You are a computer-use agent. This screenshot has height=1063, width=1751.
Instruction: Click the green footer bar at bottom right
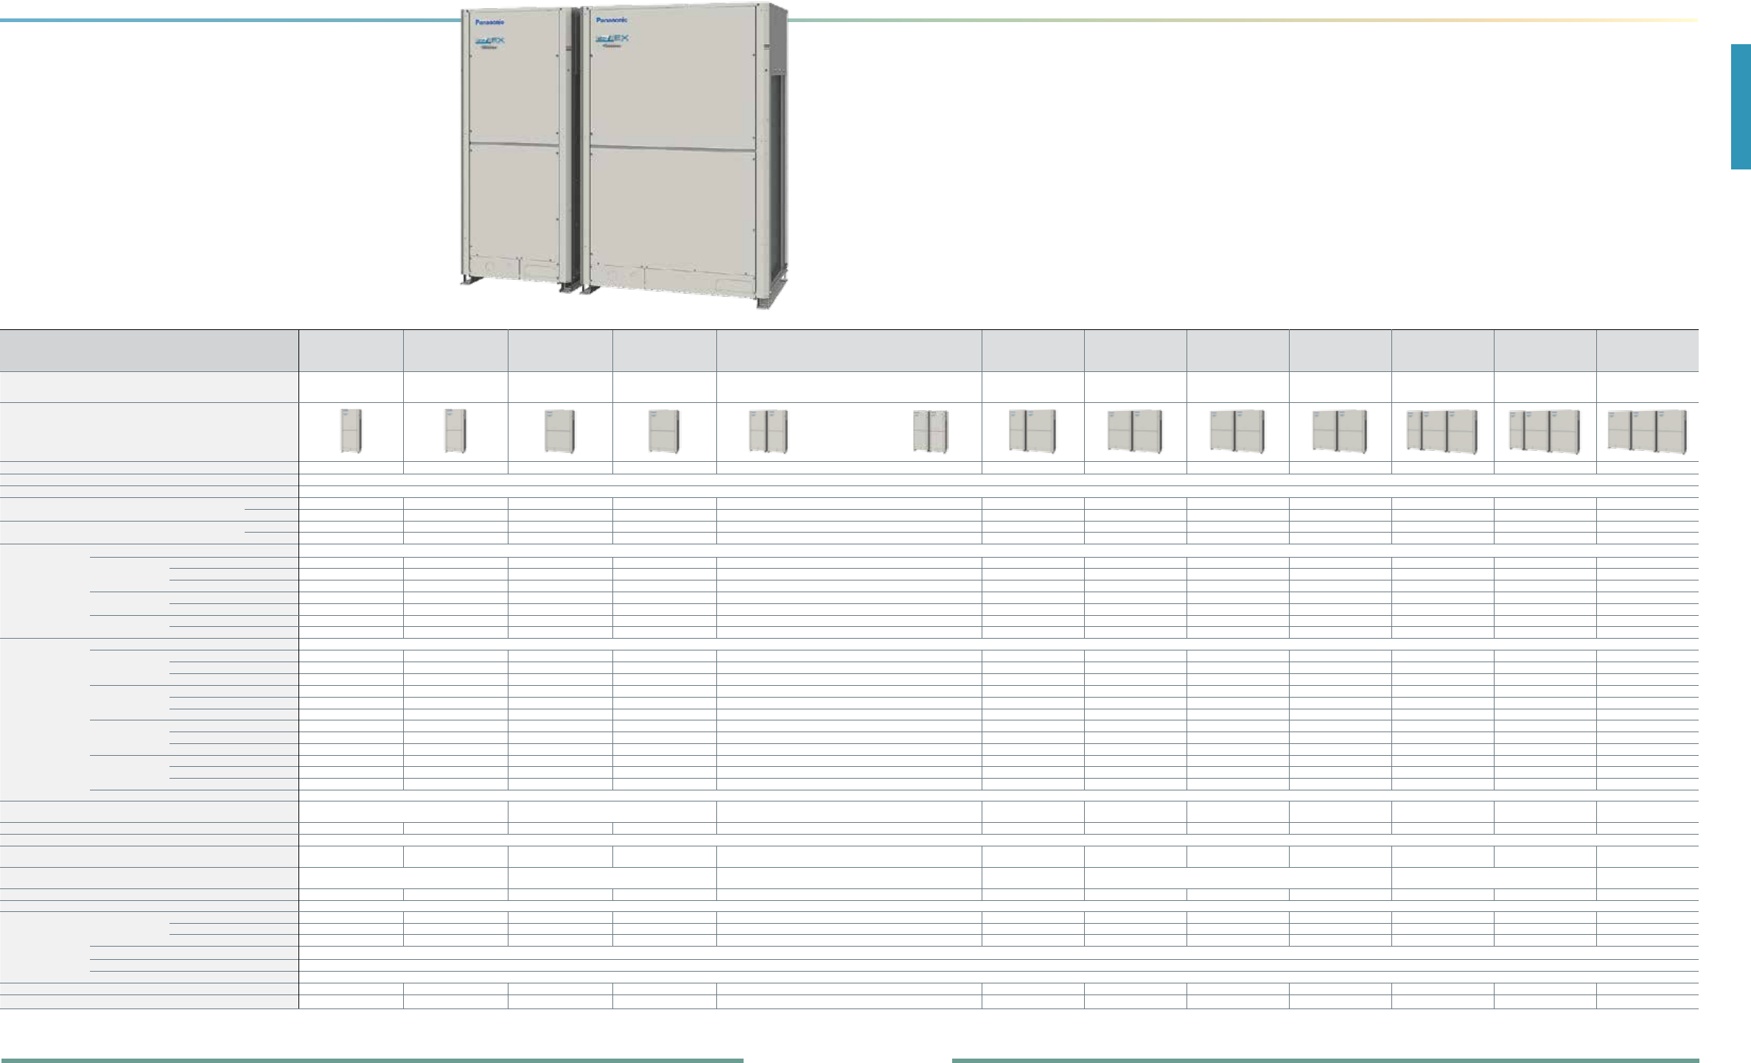point(1324,1060)
